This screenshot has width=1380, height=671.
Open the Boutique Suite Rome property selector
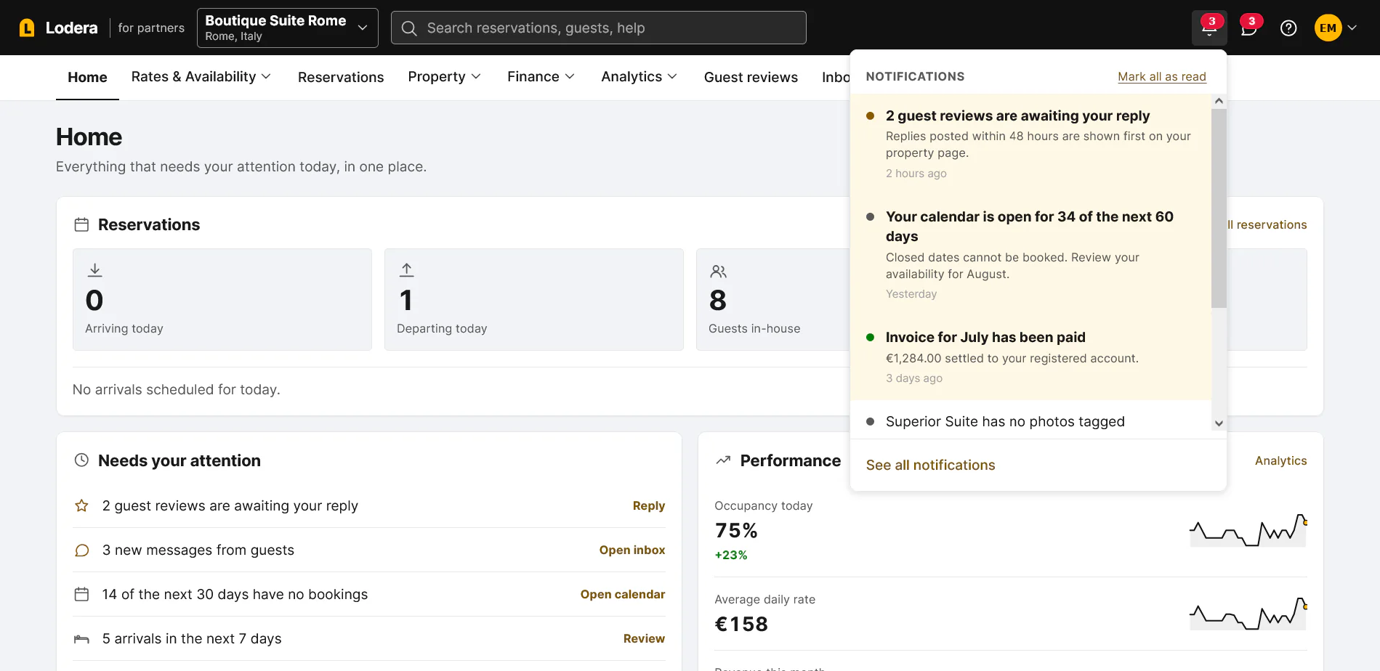288,28
